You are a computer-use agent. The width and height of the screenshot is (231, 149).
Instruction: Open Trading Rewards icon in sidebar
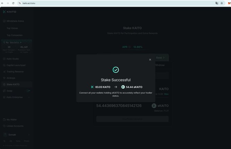[4, 72]
